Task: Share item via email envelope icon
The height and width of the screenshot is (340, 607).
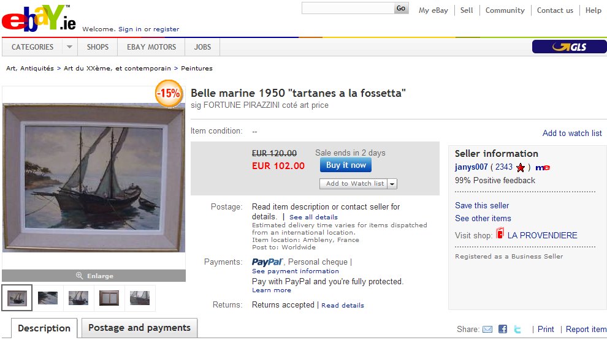Action: pyautogui.click(x=487, y=330)
